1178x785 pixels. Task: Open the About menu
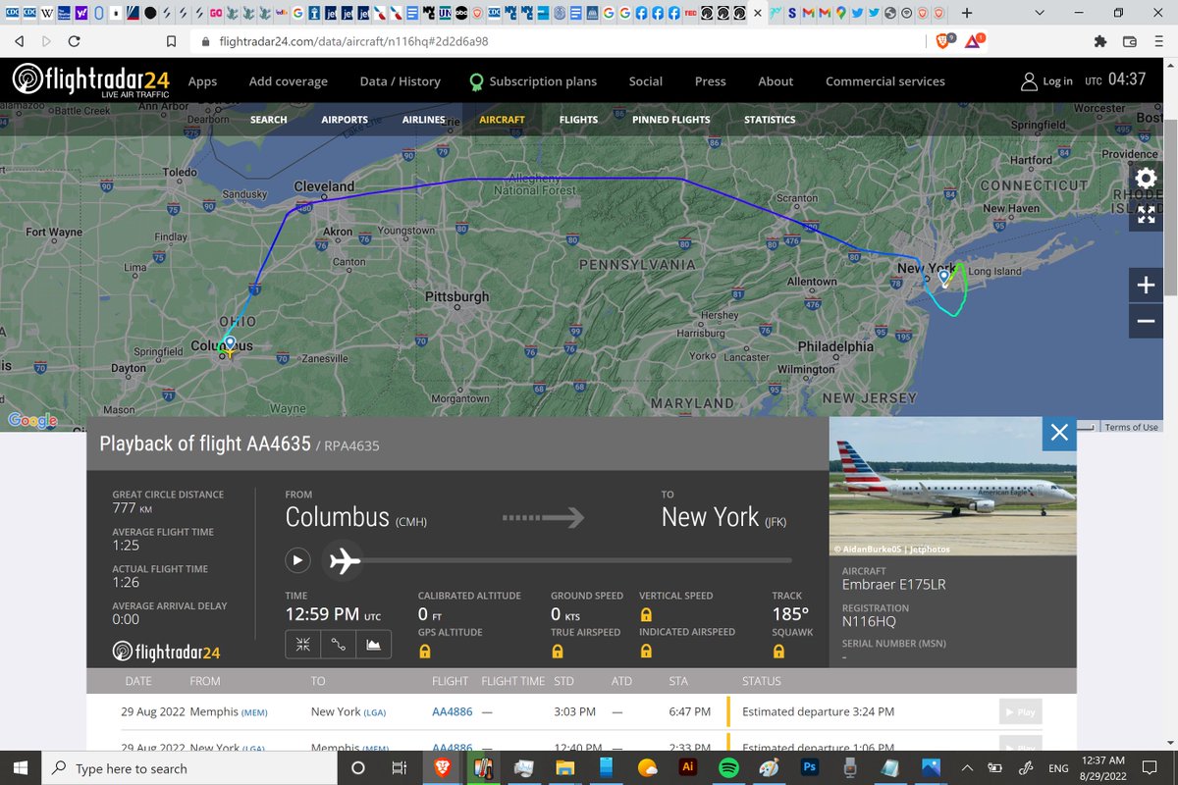[776, 81]
